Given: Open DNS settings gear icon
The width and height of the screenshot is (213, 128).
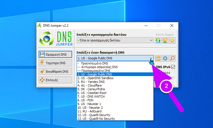Looking at the screenshot, I should pos(165,58).
